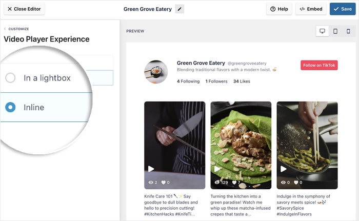Save the feed changes
This screenshot has height=221, width=359.
pos(342,9)
